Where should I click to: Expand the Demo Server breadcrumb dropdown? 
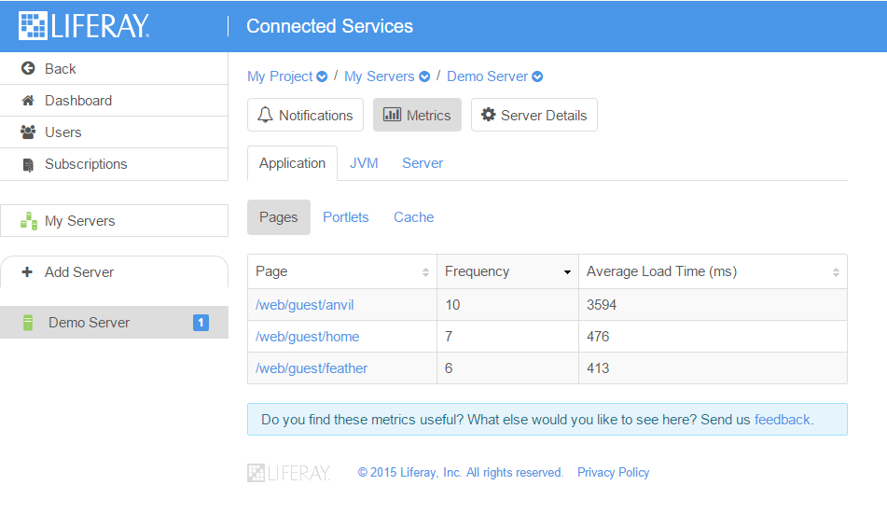point(537,76)
